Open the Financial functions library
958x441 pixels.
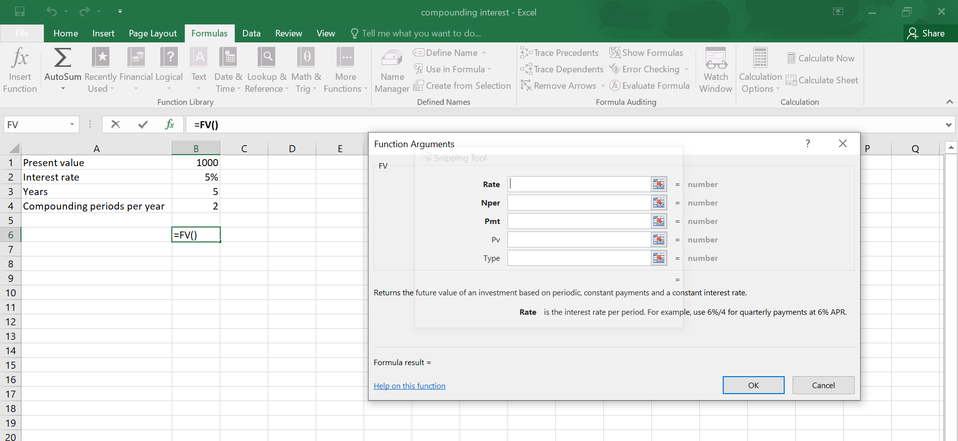tap(136, 70)
